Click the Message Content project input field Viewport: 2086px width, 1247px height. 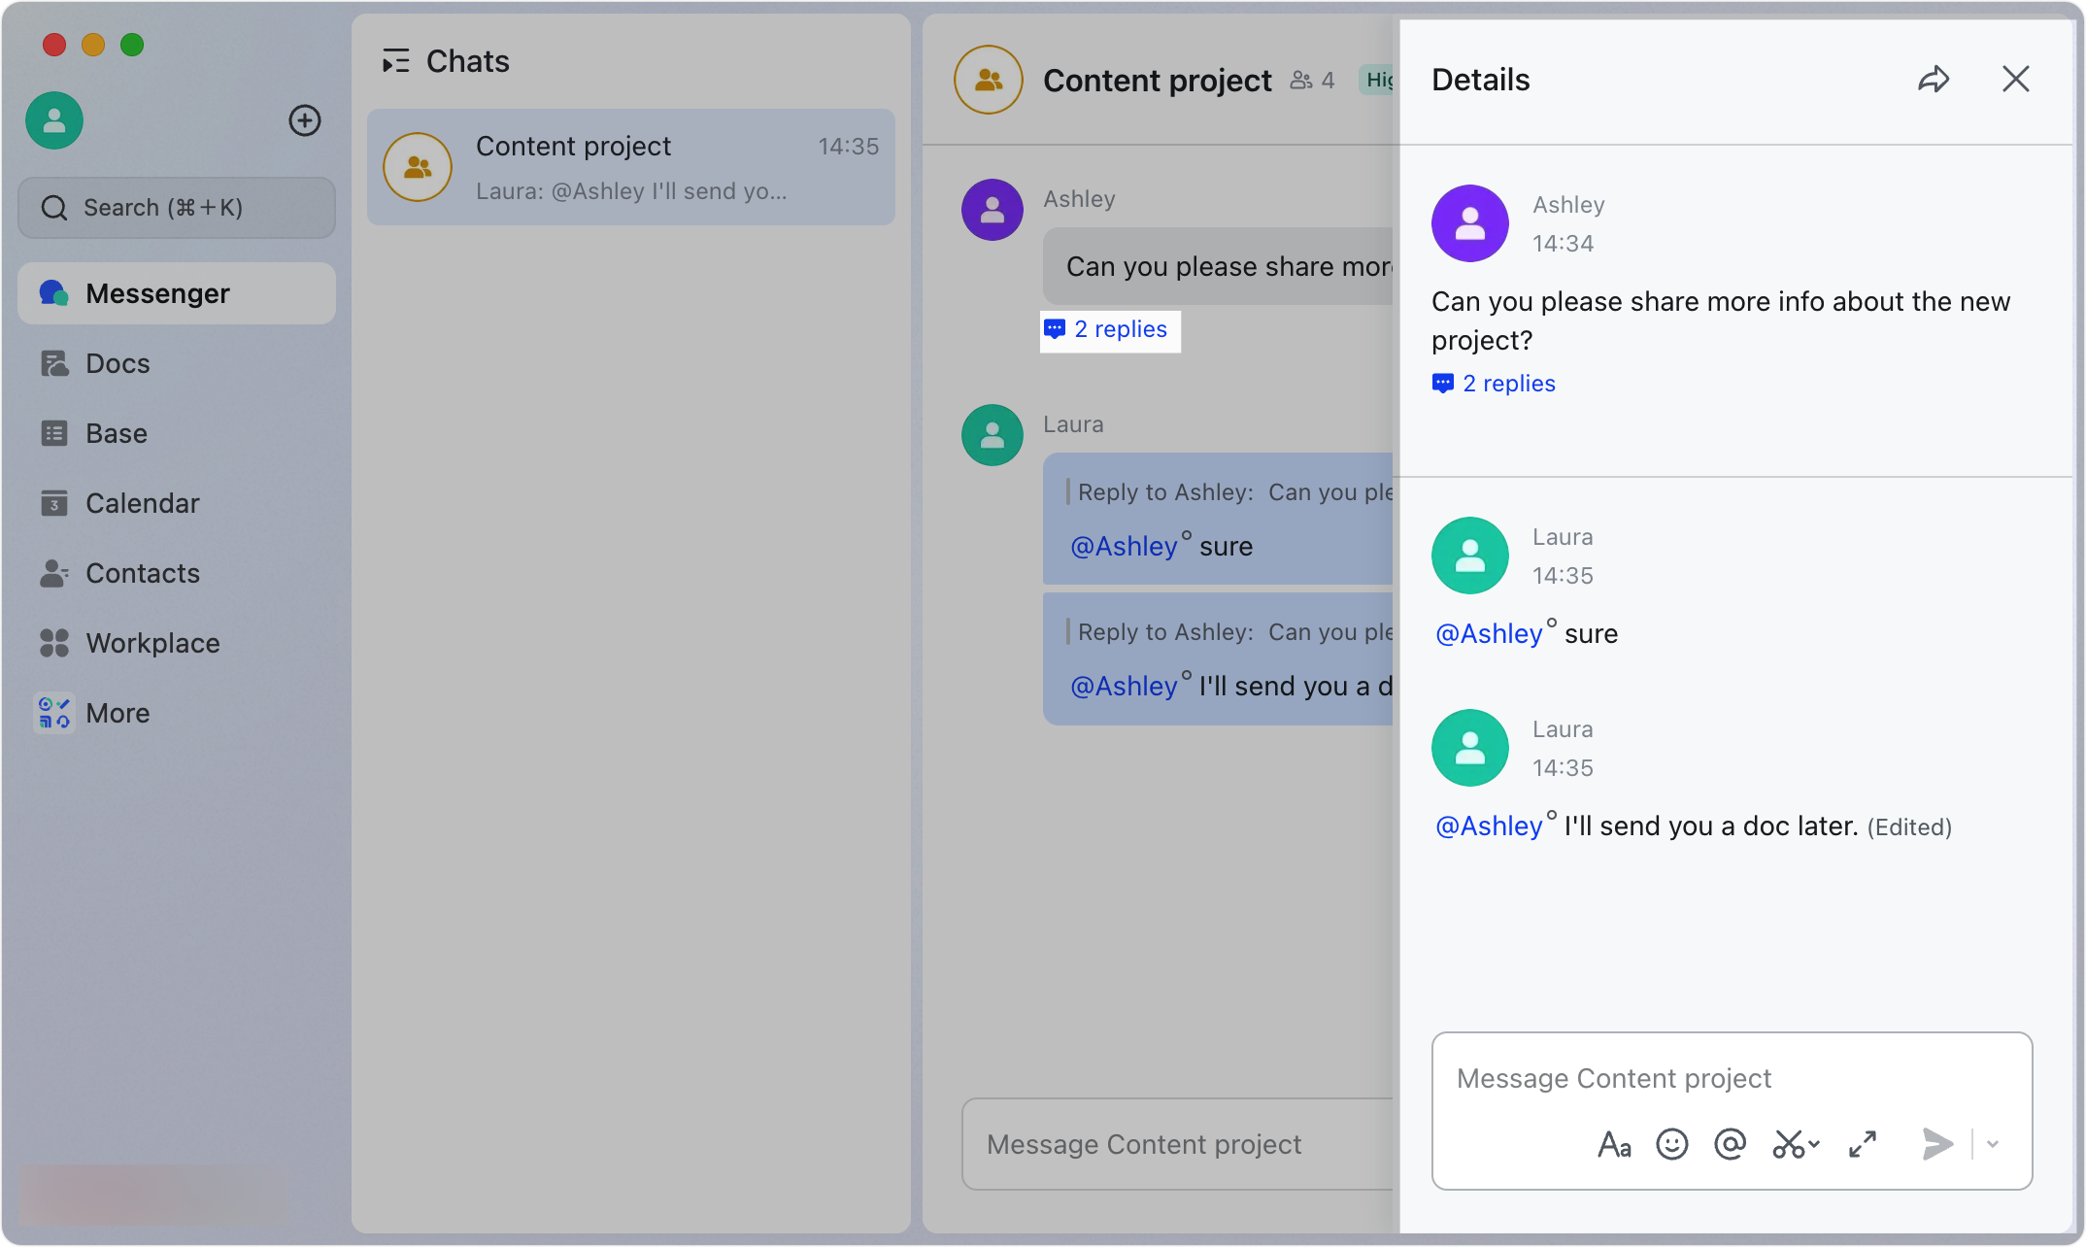(x=1732, y=1078)
